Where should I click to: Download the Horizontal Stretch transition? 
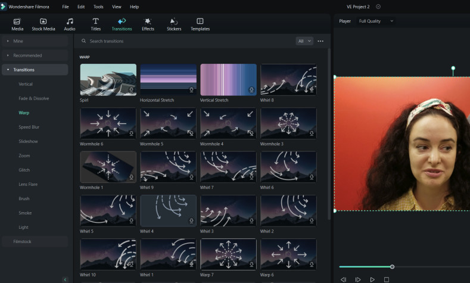[x=191, y=89]
